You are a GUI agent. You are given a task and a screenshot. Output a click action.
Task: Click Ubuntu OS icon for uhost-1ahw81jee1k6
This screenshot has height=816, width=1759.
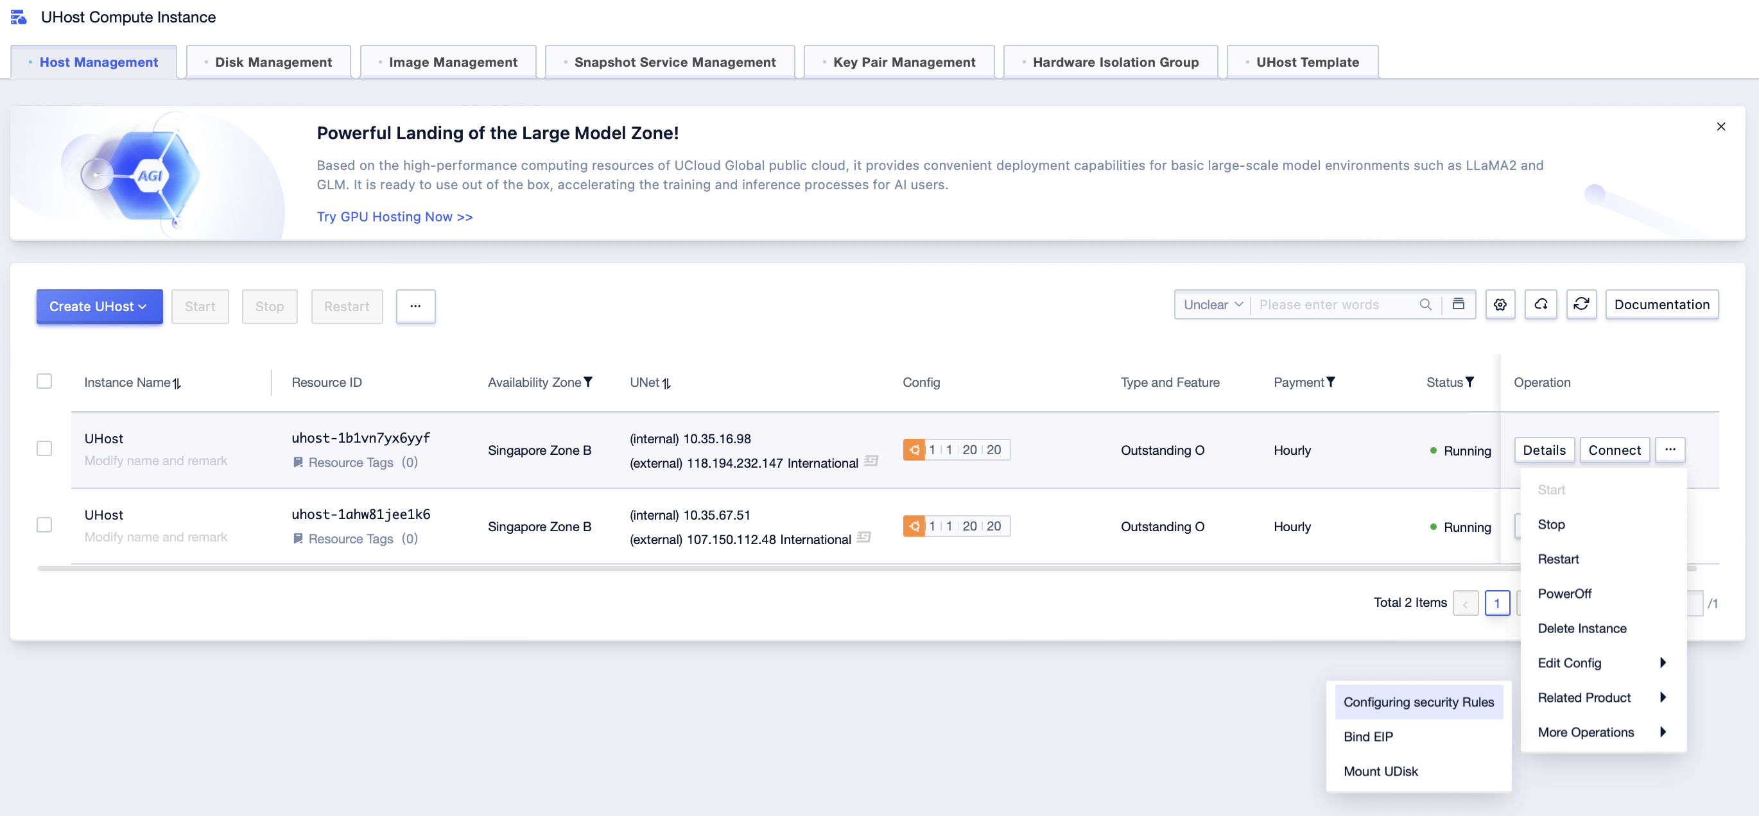pyautogui.click(x=914, y=526)
